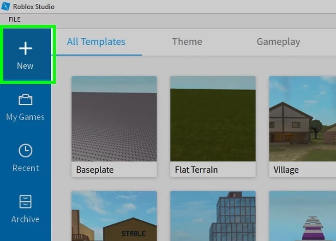336x241 pixels.
Task: Choose the glass skyscraper city template
Action: (213, 216)
